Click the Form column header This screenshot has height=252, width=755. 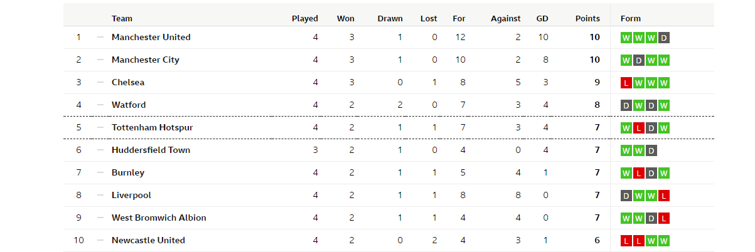pyautogui.click(x=631, y=19)
